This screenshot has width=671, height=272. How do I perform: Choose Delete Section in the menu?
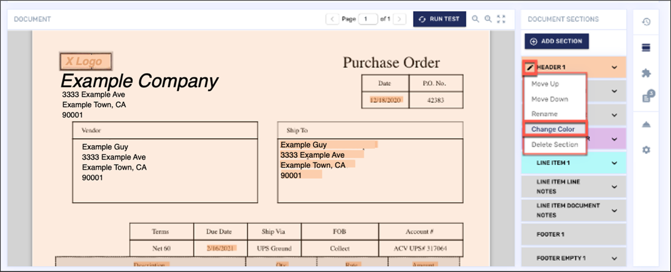tap(554, 145)
